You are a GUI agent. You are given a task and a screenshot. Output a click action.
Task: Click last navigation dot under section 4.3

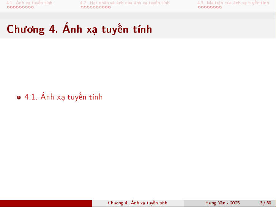[220, 7]
